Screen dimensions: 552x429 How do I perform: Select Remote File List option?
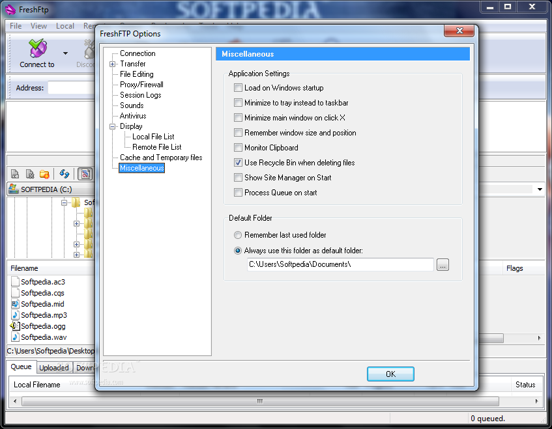coord(156,147)
